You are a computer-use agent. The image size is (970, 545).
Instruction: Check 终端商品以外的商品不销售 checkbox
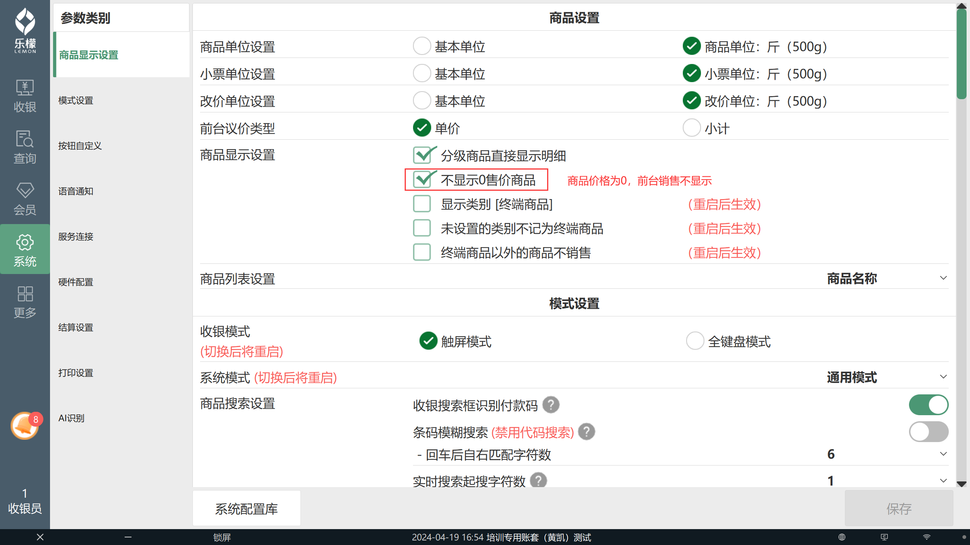click(x=422, y=252)
